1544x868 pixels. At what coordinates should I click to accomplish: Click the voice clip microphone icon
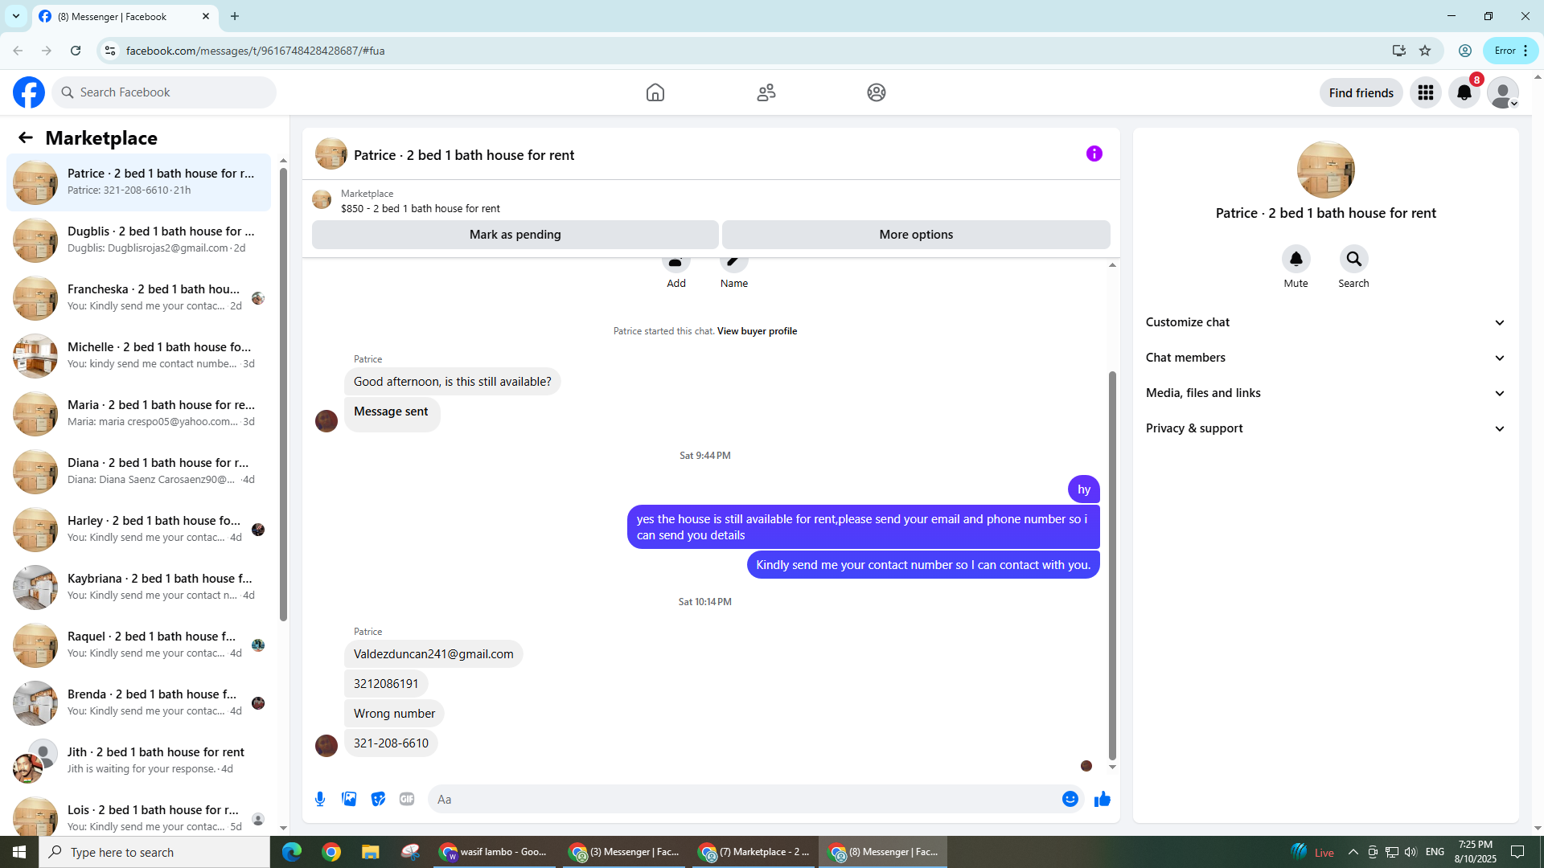(x=320, y=799)
